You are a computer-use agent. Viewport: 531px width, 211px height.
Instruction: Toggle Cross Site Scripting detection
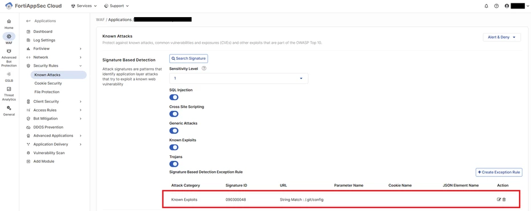click(x=174, y=114)
